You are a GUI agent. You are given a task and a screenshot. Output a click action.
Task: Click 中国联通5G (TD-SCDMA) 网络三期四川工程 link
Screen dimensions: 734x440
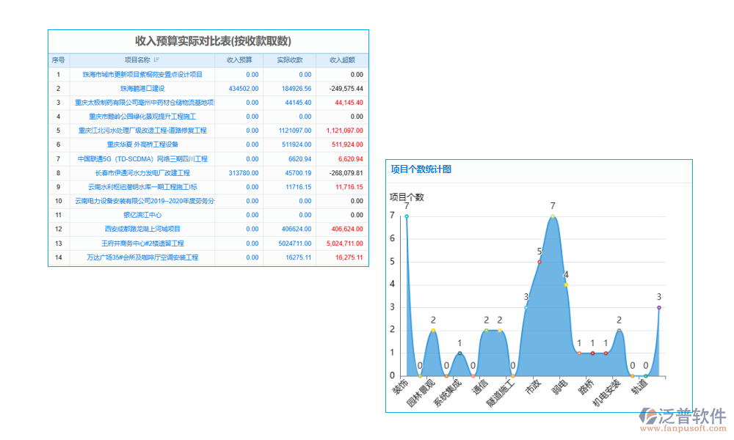[142, 158]
